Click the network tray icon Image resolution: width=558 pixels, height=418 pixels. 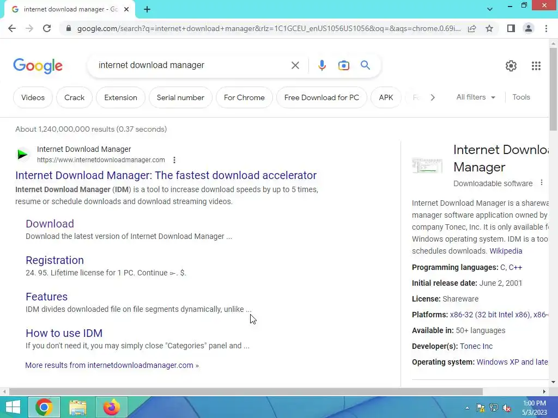494,408
